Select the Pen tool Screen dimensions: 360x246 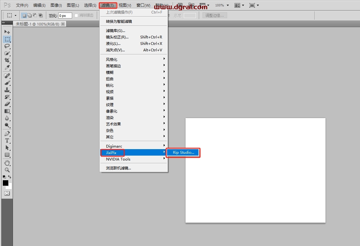pos(7,133)
